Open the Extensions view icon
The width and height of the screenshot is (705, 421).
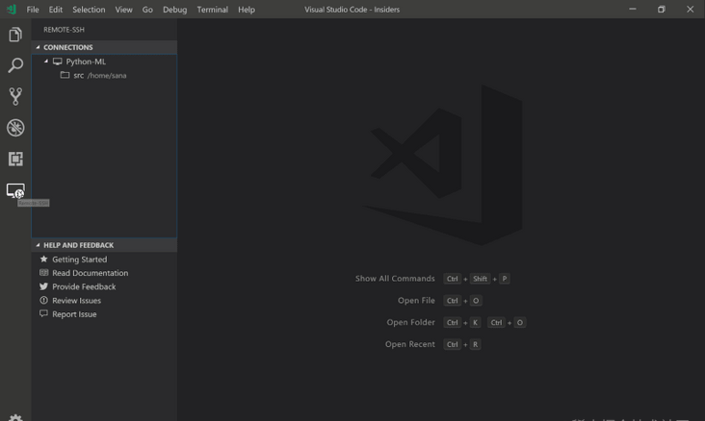[15, 159]
